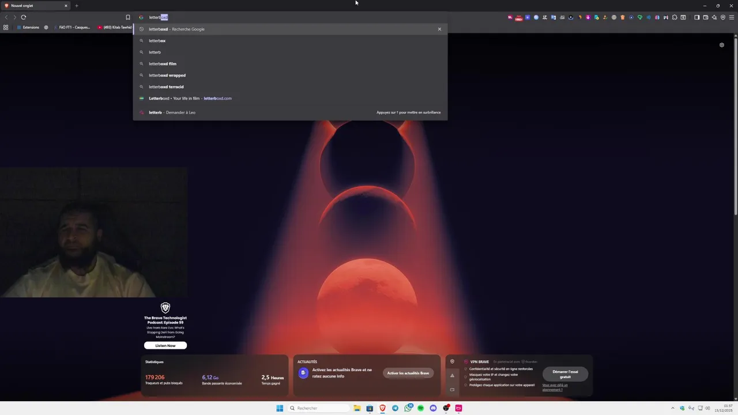The width and height of the screenshot is (738, 415).
Task: Pick the letterboxd wrapped suggestion
Action: tap(290, 75)
